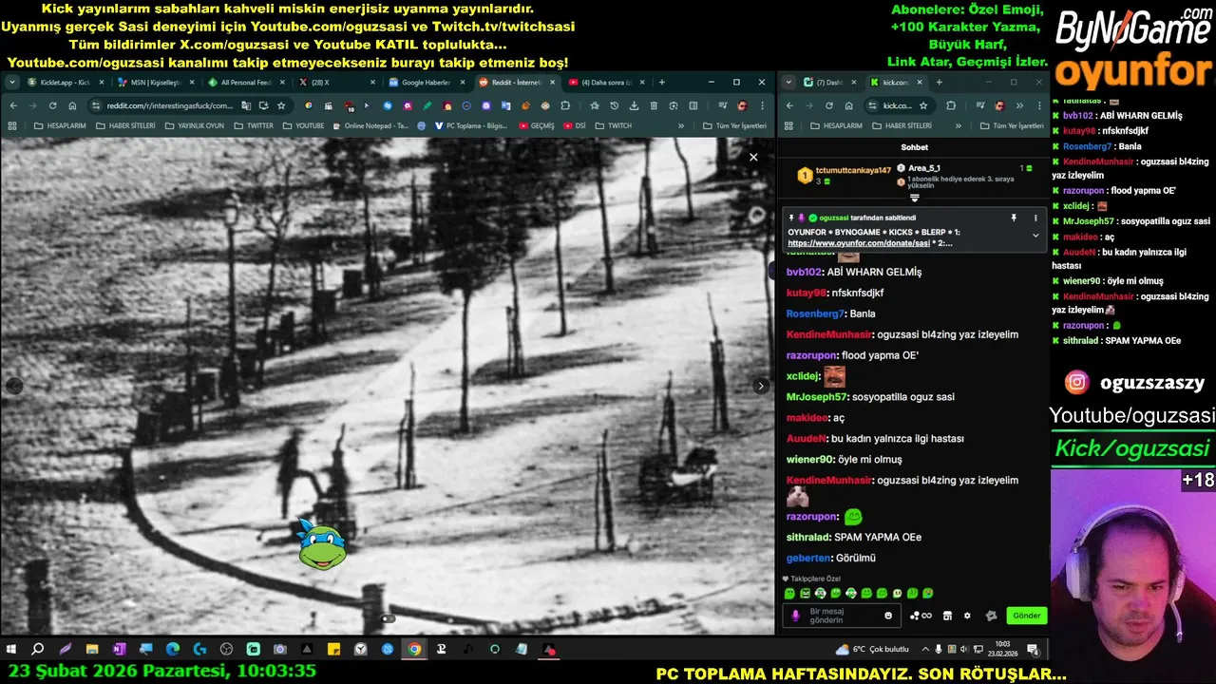
Task: Open apps grid in right bookmarks bar
Action: click(789, 125)
